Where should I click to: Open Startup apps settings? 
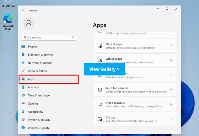(x=135, y=119)
